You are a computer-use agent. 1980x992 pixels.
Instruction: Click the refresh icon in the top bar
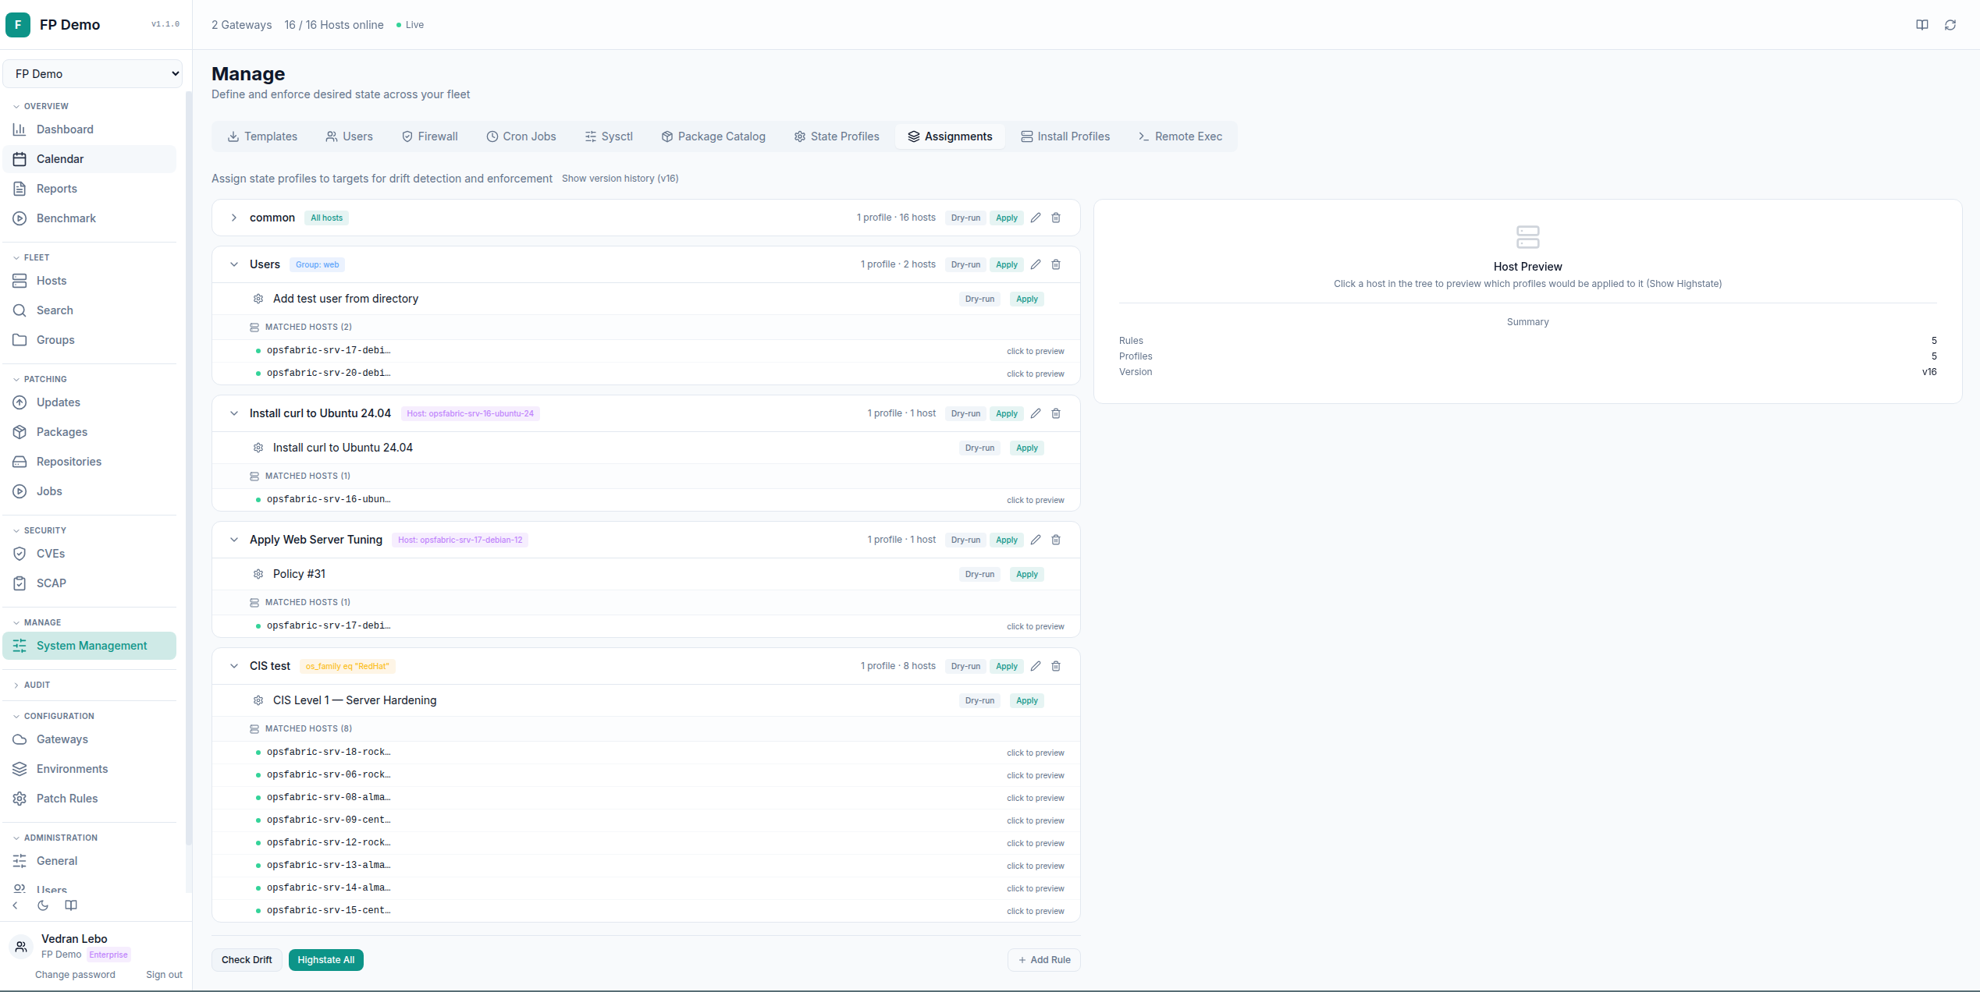click(1950, 24)
